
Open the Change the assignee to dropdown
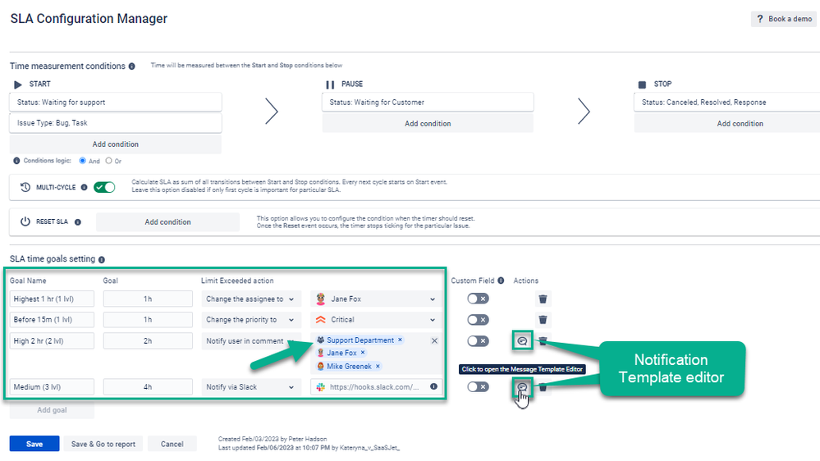coord(251,299)
